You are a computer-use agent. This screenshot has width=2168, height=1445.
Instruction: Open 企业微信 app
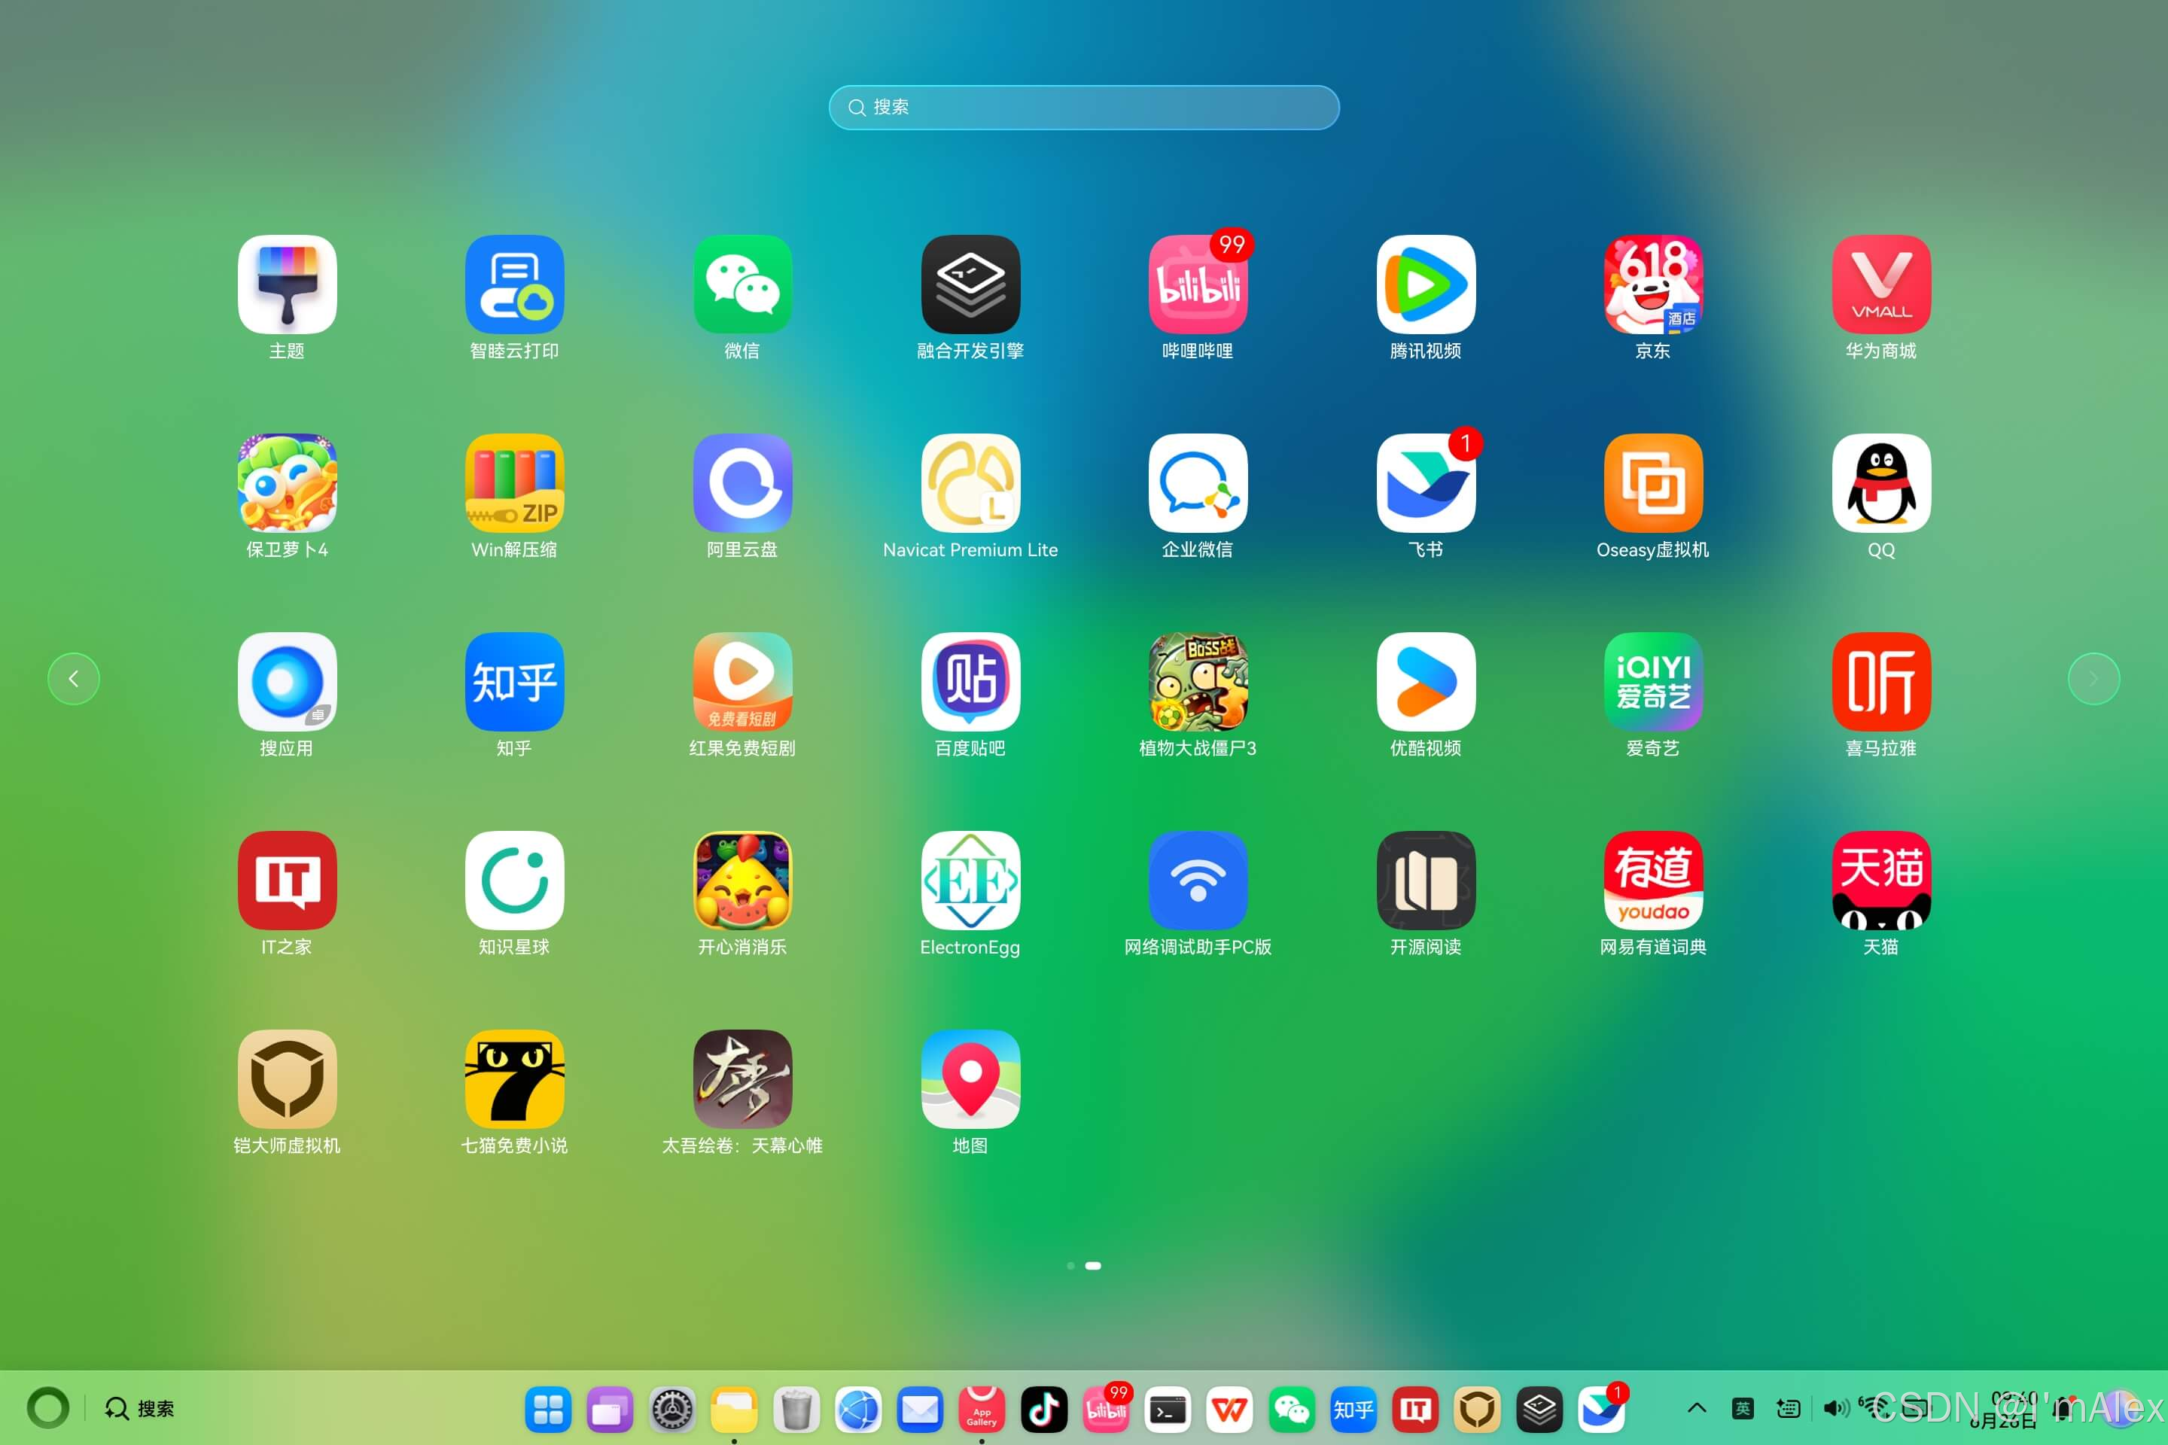tap(1198, 483)
